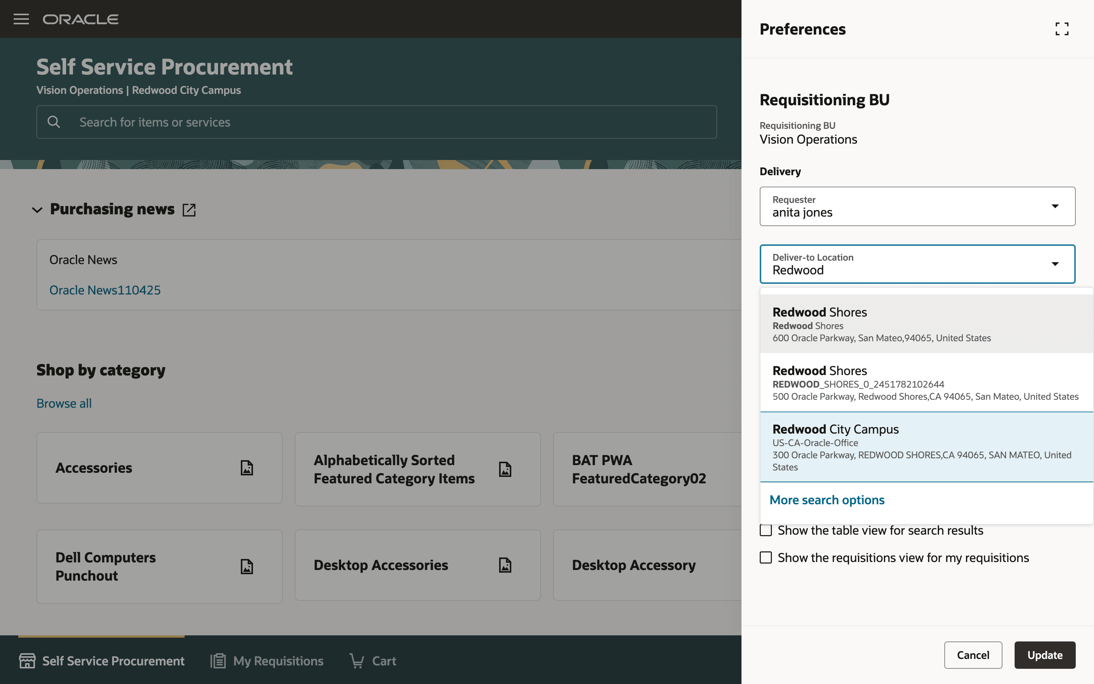Screen dimensions: 1094x684
Task: Click the search magnifier icon
Action: click(x=54, y=122)
